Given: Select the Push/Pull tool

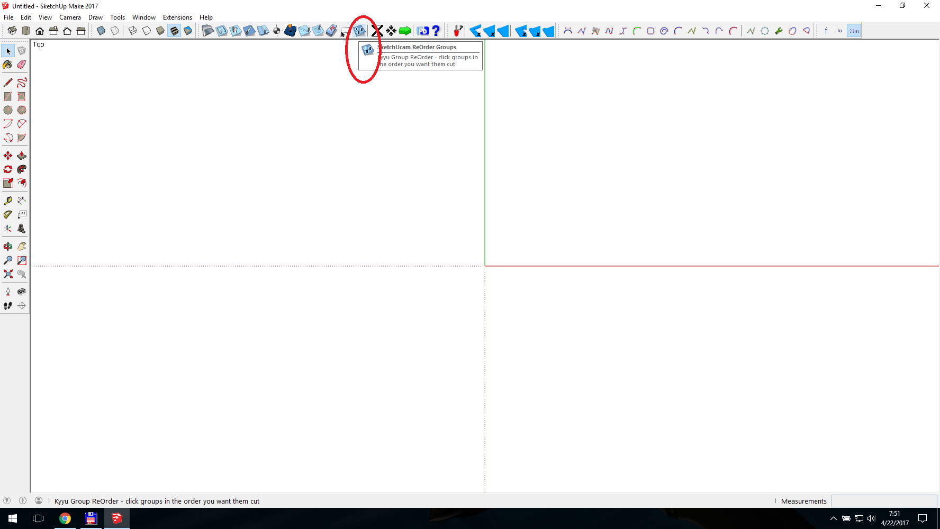Looking at the screenshot, I should tap(22, 156).
